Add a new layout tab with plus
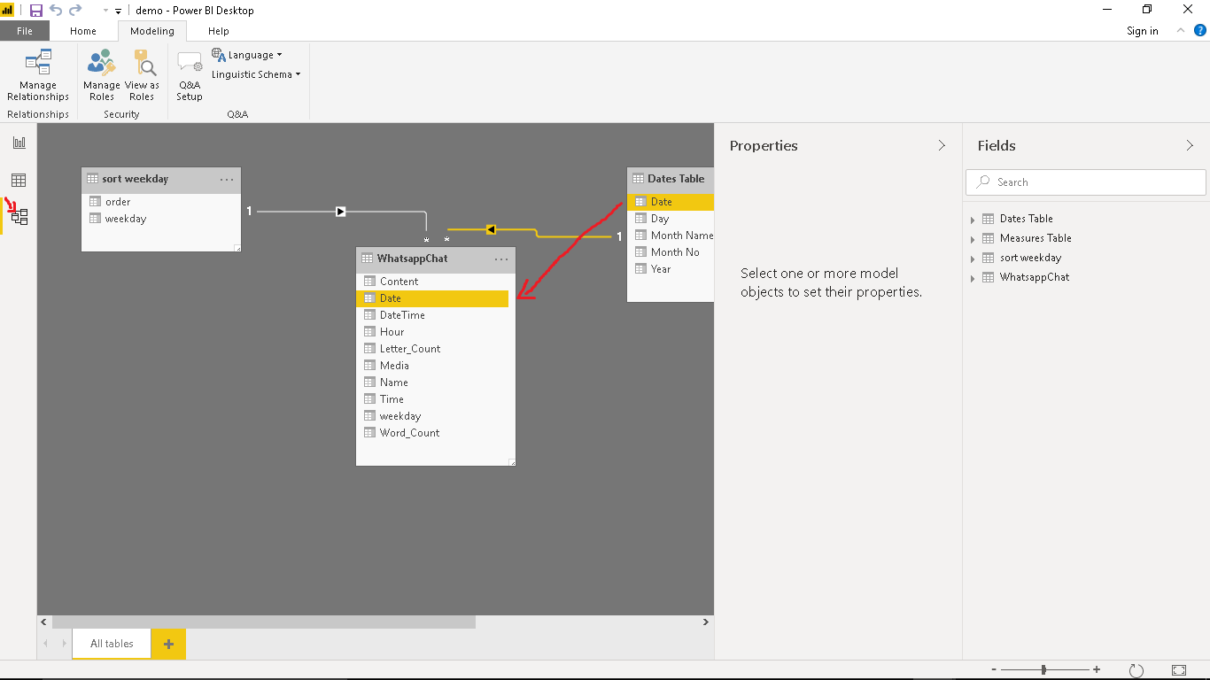The height and width of the screenshot is (680, 1210). tap(168, 644)
